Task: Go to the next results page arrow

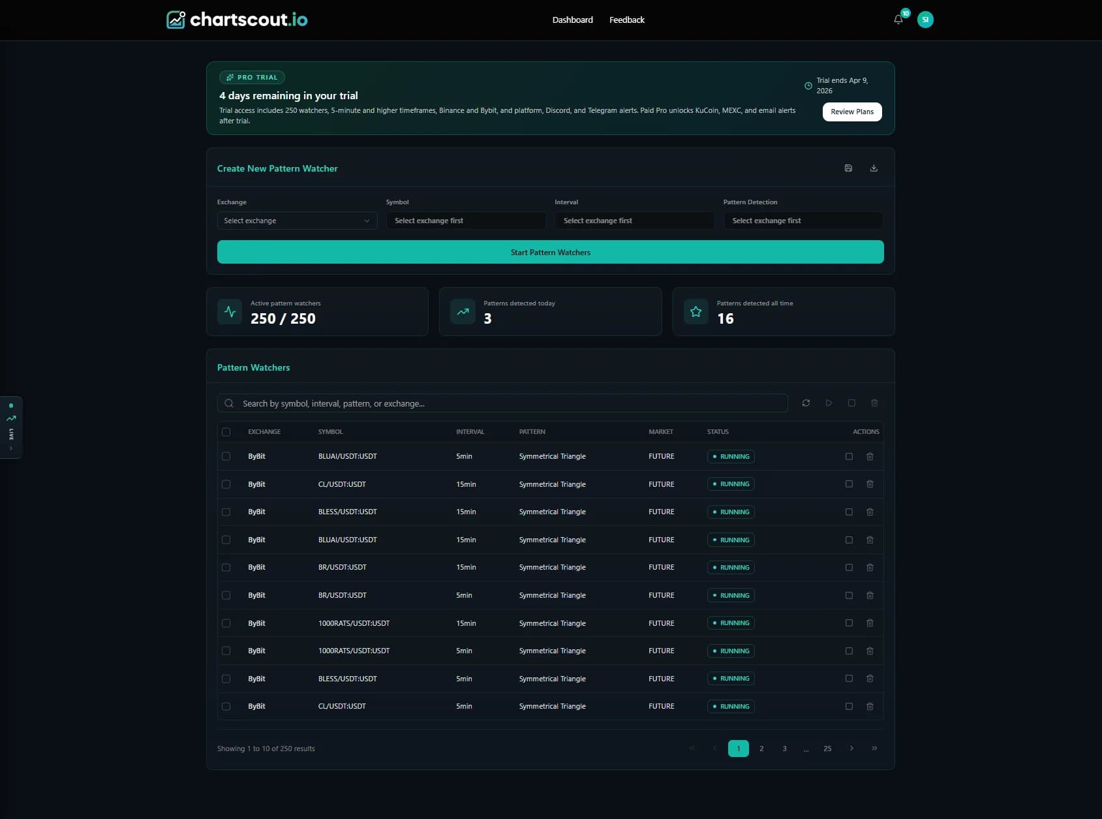Action: [851, 749]
